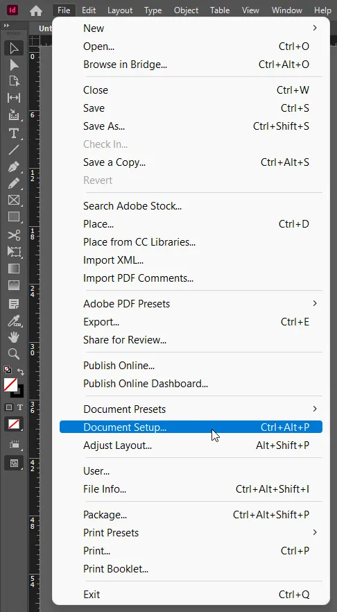Viewport: 337px width, 612px height.
Task: Open the Object menu
Action: (x=186, y=10)
